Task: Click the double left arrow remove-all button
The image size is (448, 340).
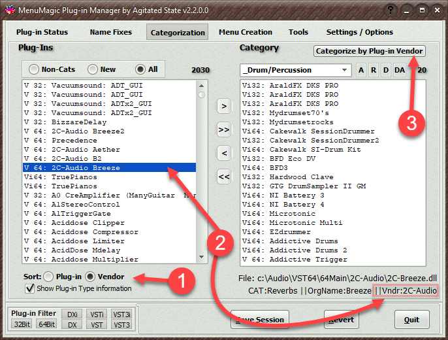Action: (224, 177)
